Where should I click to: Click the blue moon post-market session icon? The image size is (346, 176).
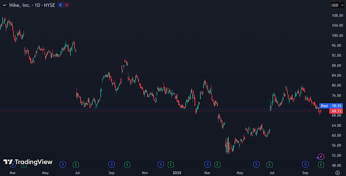[x=61, y=5]
